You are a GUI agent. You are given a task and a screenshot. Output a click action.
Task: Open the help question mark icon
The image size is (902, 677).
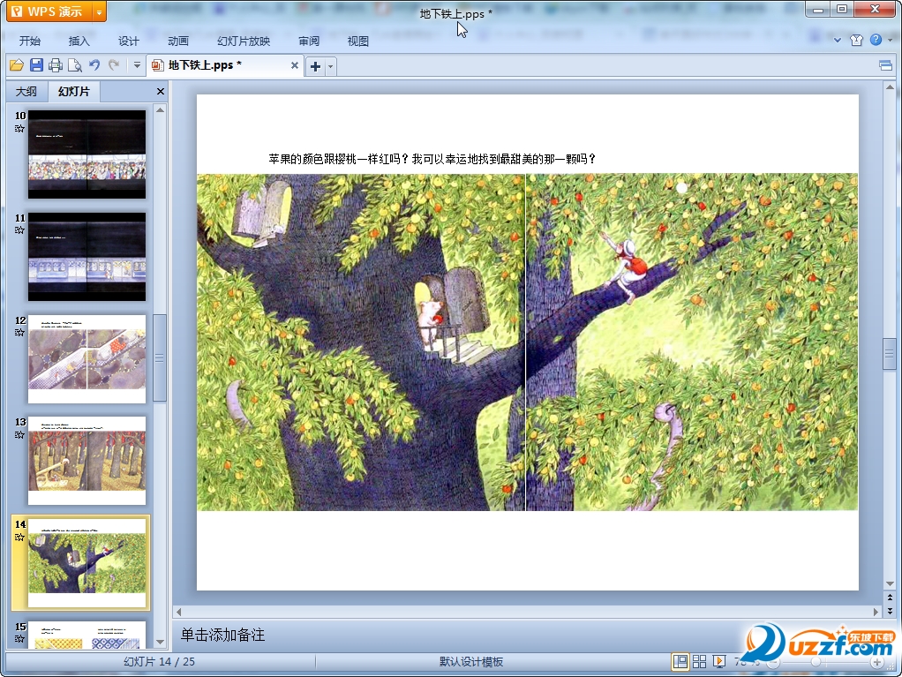pyautogui.click(x=876, y=40)
